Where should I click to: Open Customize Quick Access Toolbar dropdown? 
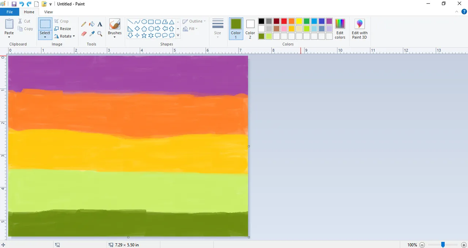coord(50,4)
